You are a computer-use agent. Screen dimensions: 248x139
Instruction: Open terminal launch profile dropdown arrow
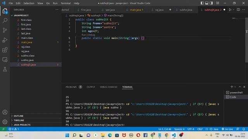point(235,87)
